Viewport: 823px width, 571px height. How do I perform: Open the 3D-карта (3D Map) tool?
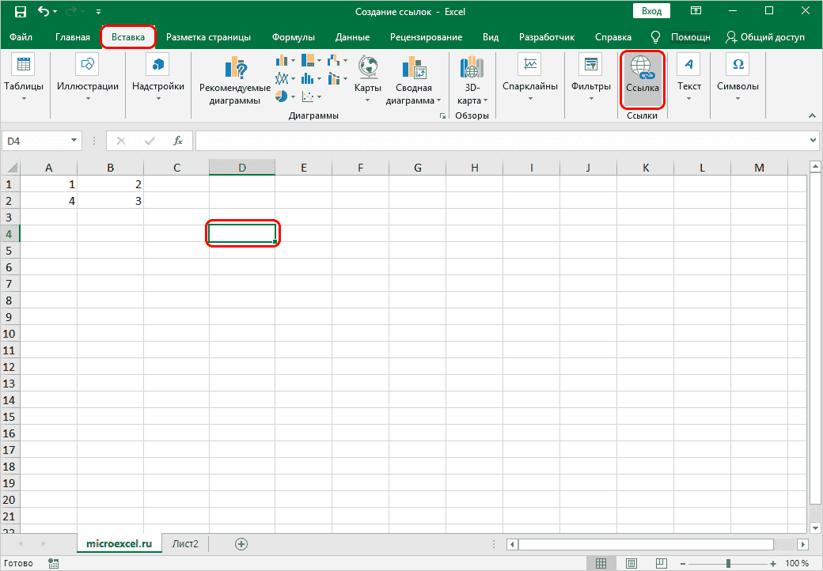(x=472, y=81)
